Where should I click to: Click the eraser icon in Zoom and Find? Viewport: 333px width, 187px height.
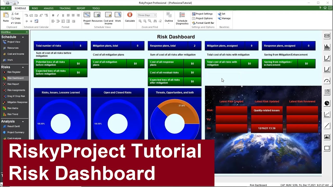click(160, 21)
